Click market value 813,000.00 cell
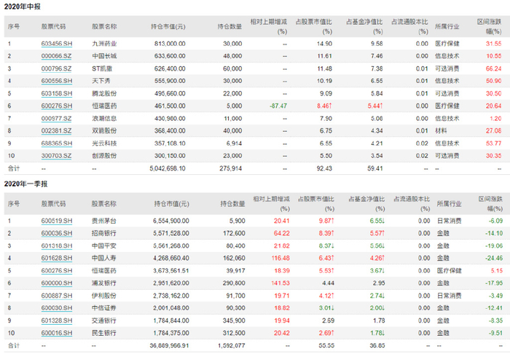This screenshot has height=354, width=510. (x=170, y=44)
